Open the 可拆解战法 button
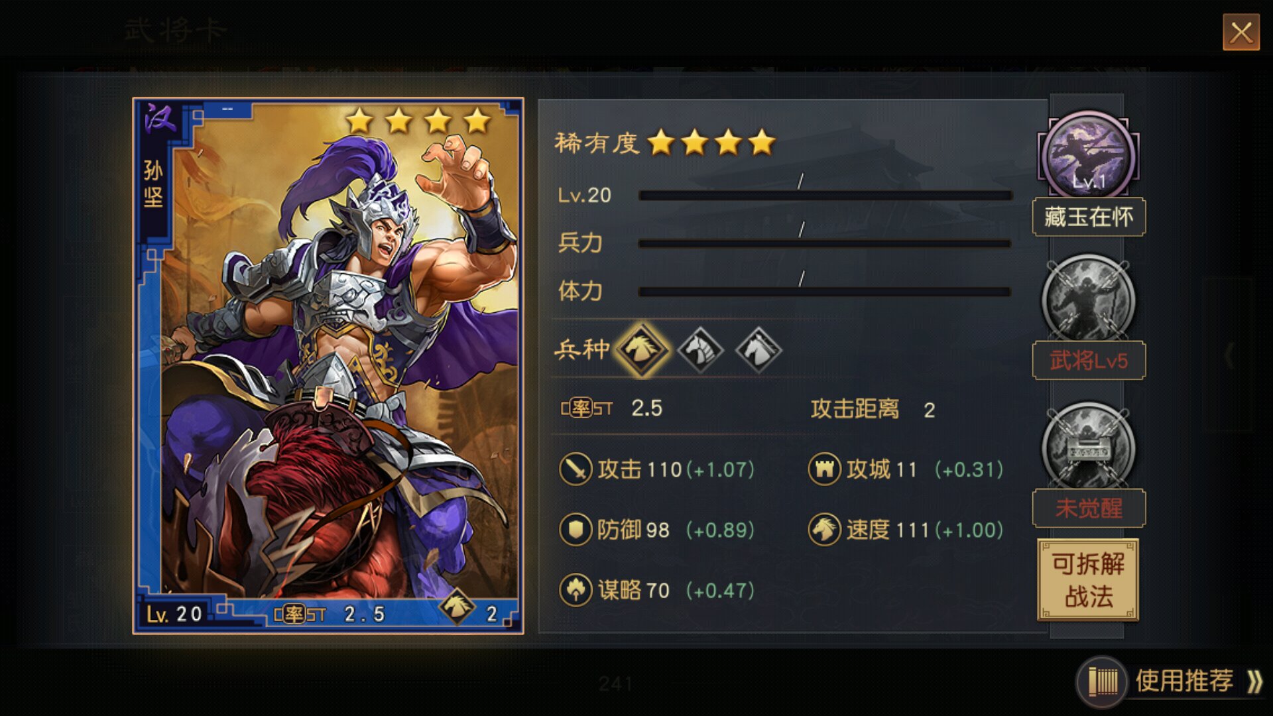Viewport: 1273px width, 716px height. [1088, 580]
